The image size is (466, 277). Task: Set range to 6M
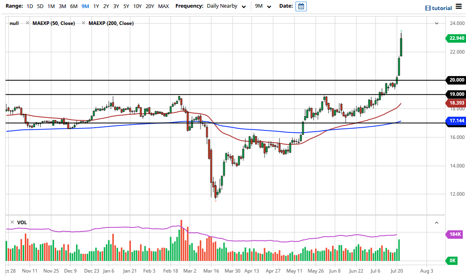74,6
